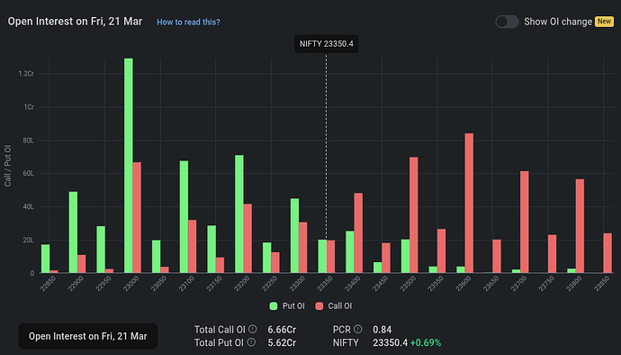
Task: Toggle the Show OI change switch
Action: (507, 22)
